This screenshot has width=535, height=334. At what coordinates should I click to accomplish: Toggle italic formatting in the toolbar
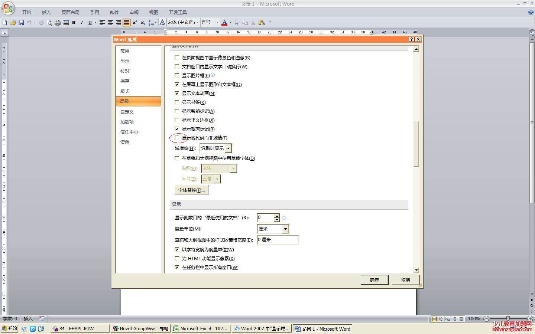[82, 23]
